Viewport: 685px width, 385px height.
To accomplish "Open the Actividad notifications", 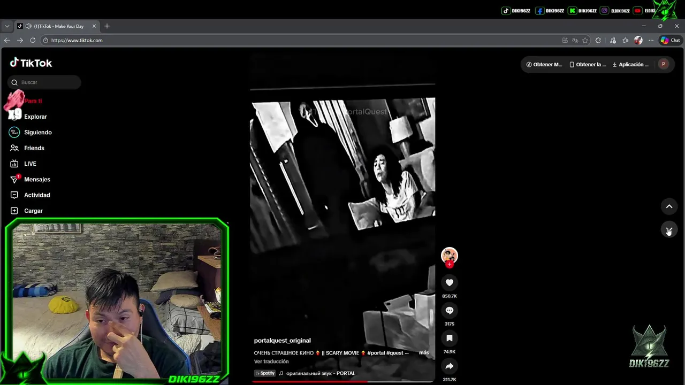I will (37, 195).
